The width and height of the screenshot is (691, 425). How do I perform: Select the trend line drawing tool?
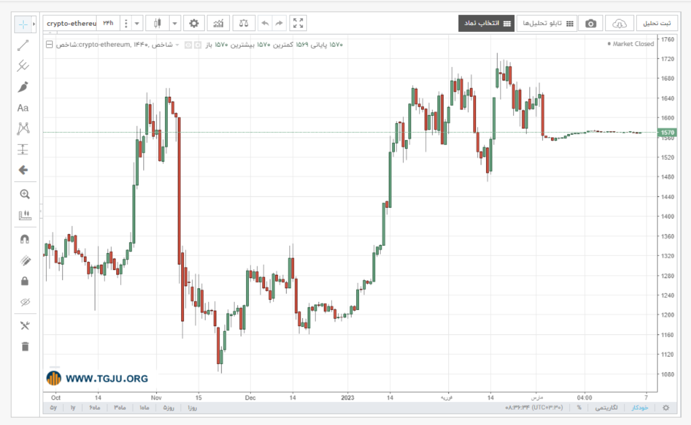tap(23, 45)
